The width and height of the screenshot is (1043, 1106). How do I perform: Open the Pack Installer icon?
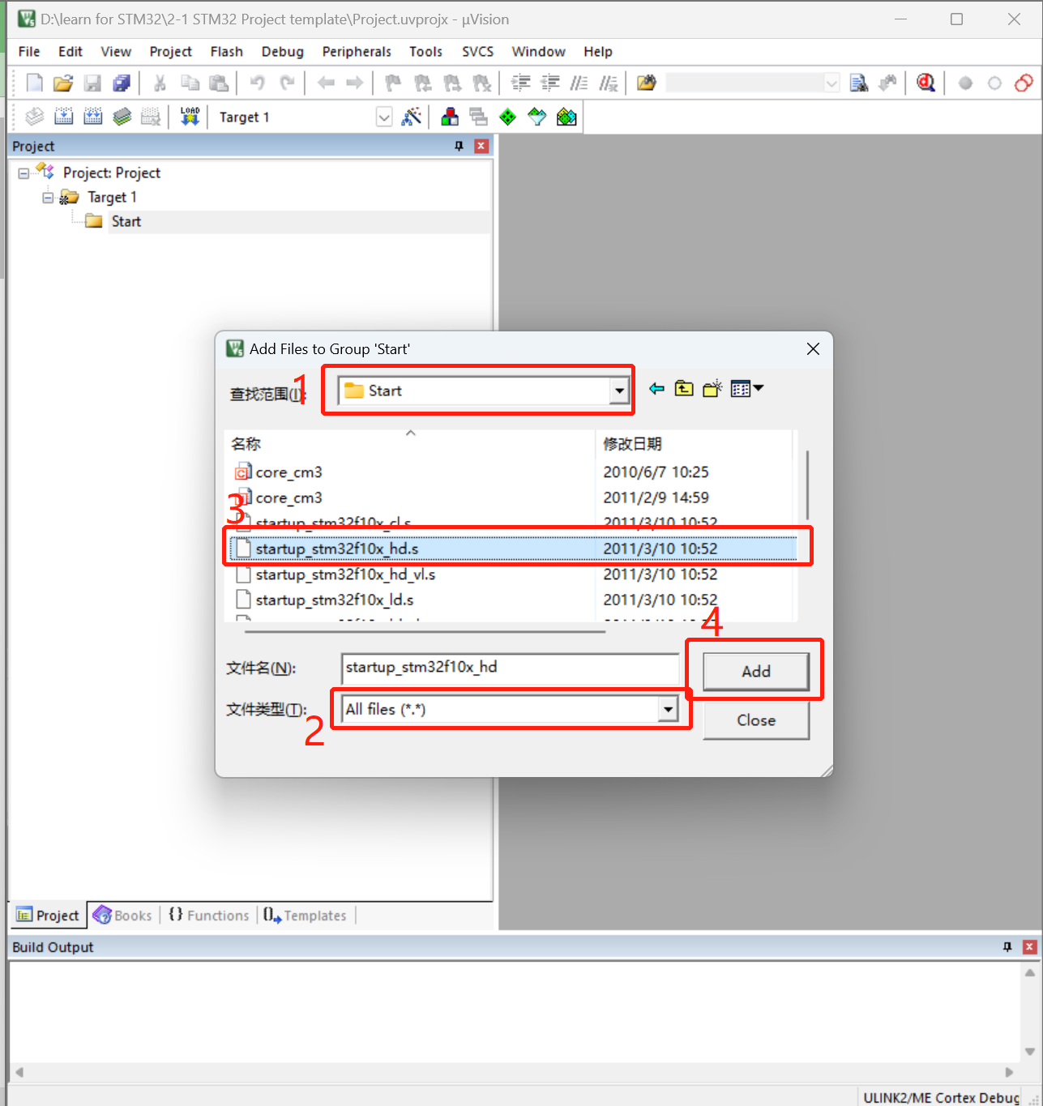click(566, 117)
